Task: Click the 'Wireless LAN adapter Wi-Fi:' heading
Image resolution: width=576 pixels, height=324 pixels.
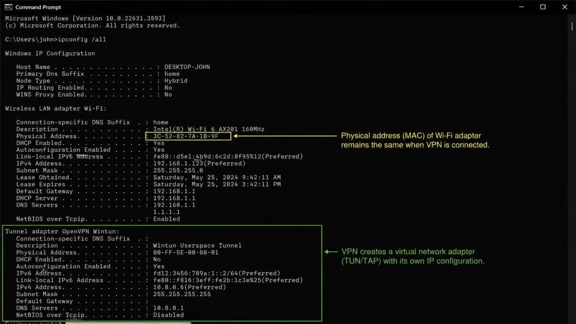Action: coord(56,108)
